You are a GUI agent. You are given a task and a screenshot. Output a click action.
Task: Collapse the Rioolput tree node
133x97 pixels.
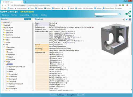(5, 64)
